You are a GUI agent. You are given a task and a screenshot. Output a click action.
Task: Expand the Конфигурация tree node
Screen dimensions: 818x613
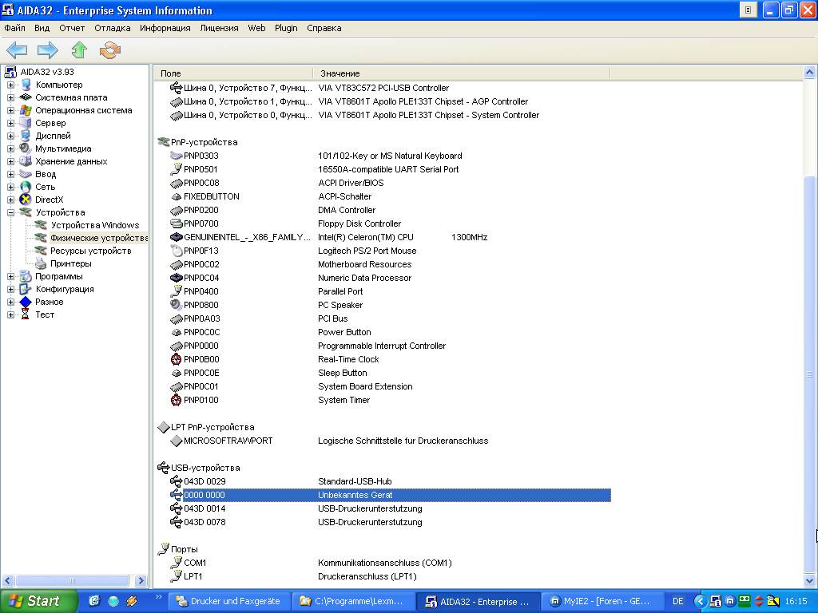point(10,289)
